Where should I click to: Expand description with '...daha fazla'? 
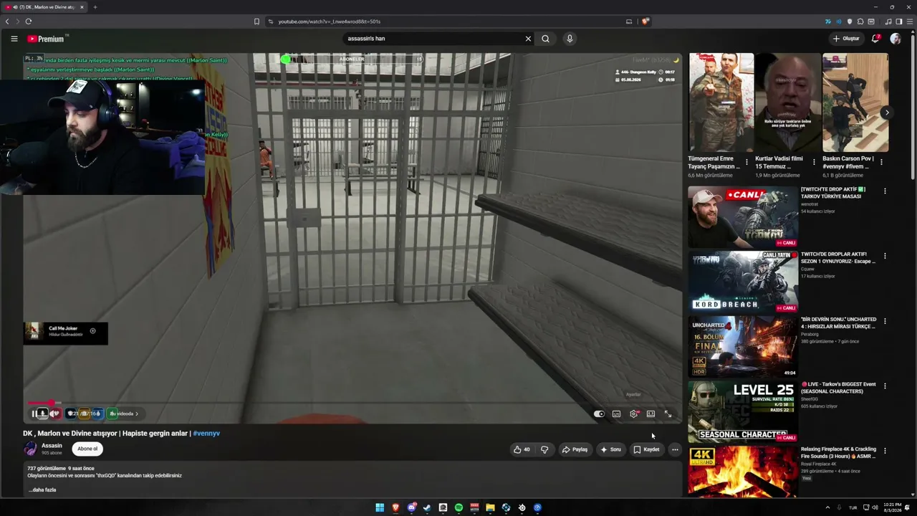[x=42, y=489]
